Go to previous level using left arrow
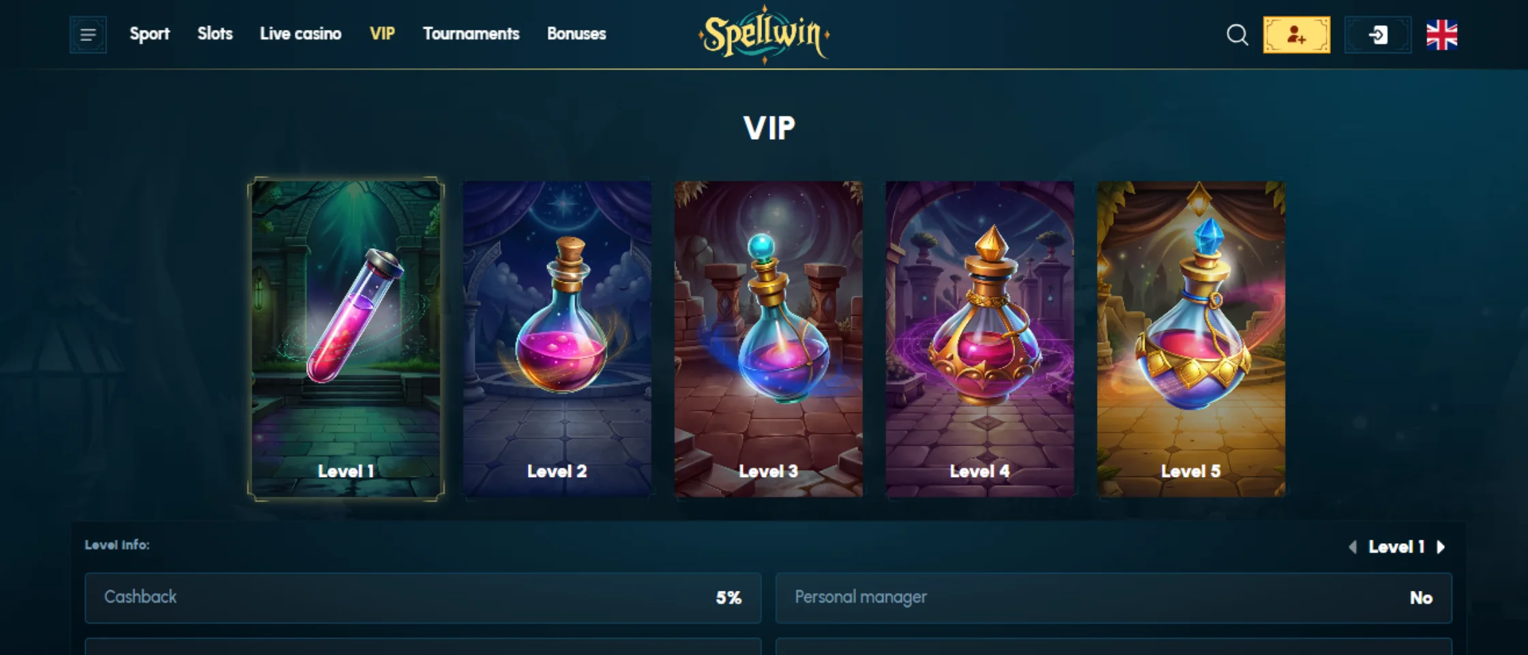 click(x=1352, y=547)
